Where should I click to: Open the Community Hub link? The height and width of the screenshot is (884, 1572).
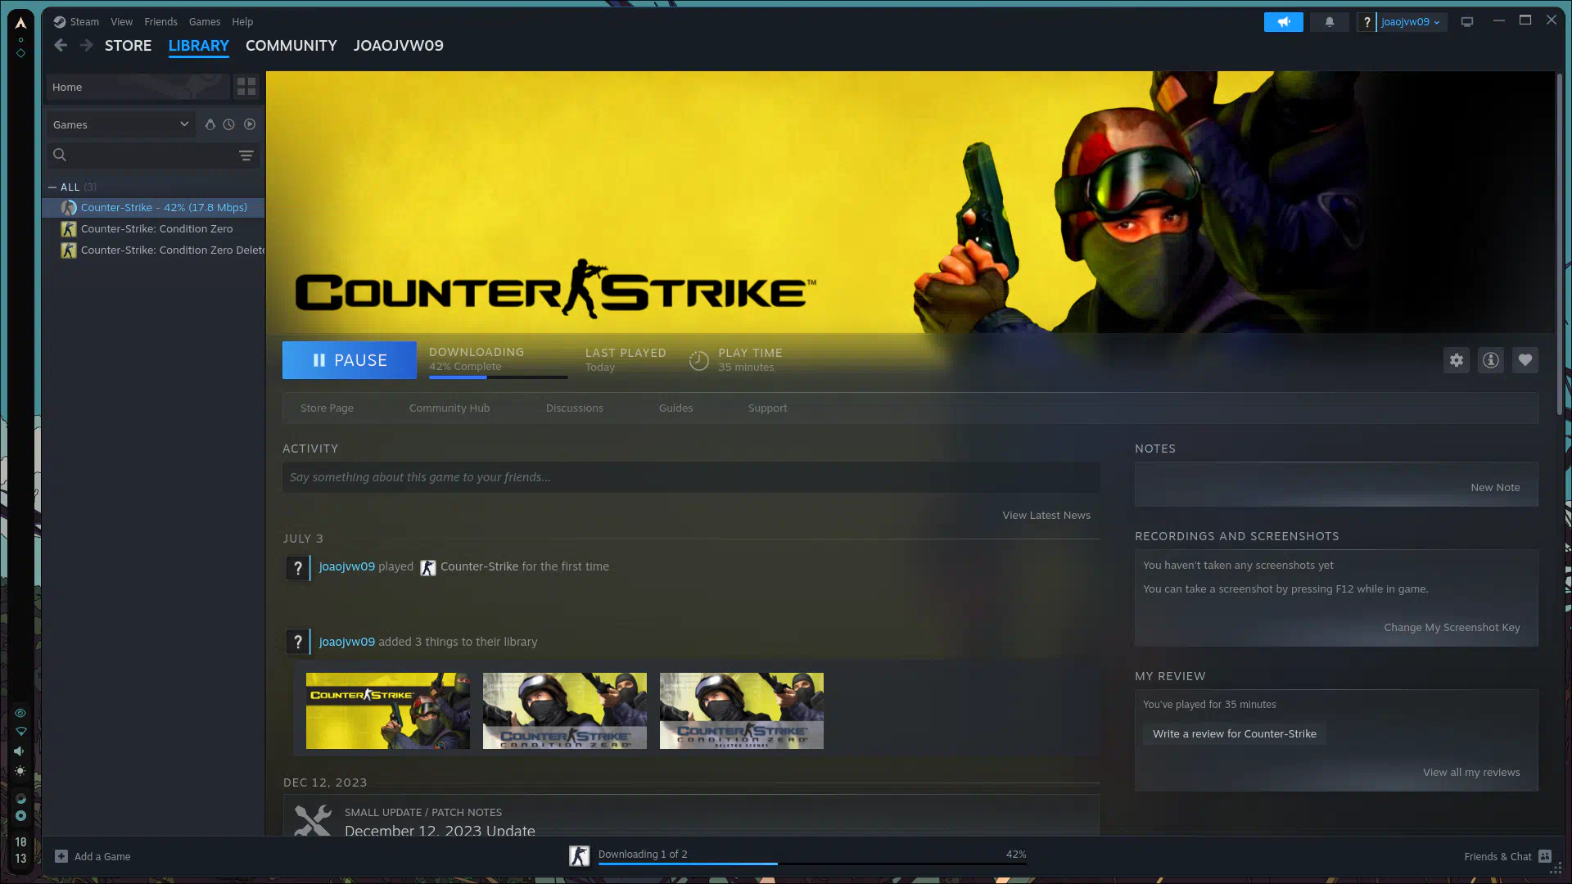tap(449, 408)
